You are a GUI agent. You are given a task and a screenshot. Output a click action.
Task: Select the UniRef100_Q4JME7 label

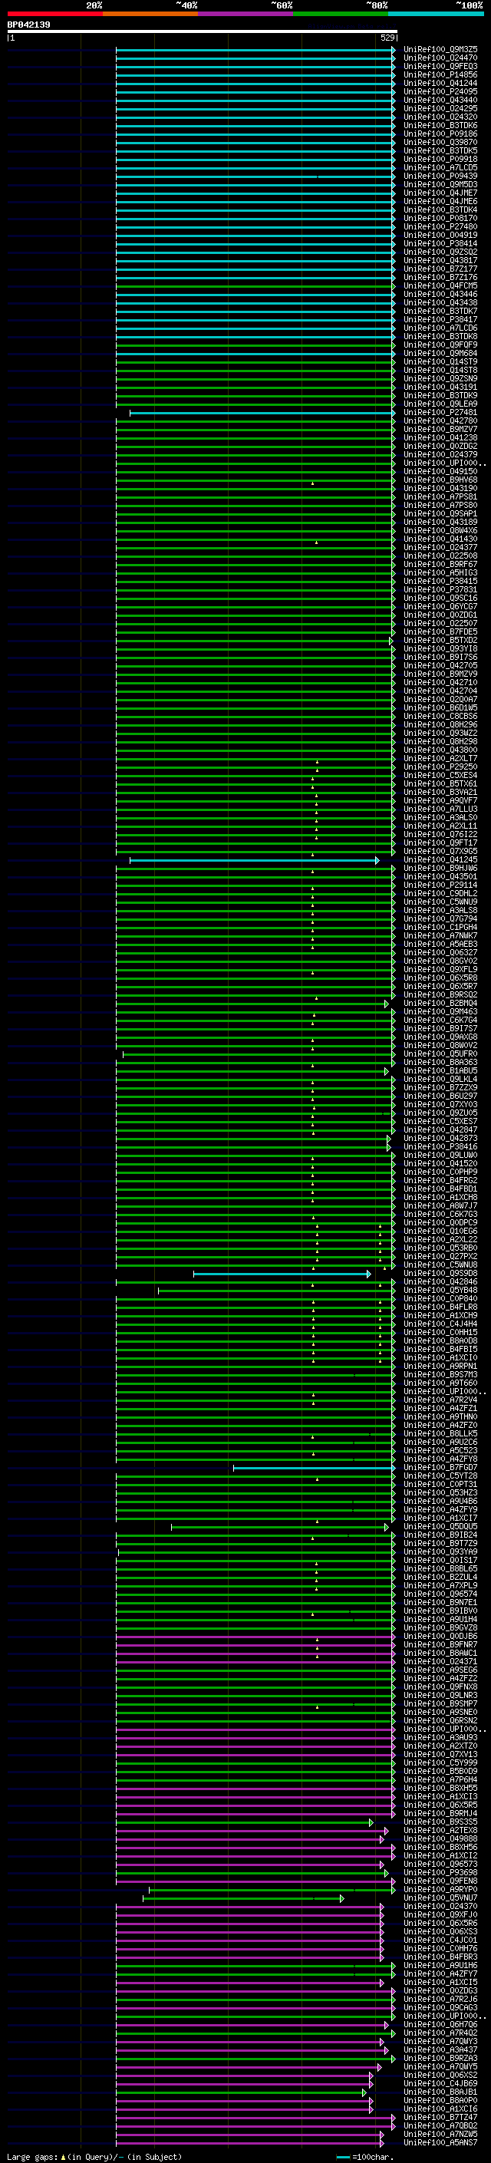tap(440, 193)
